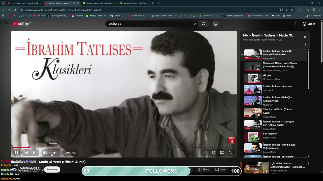Viewport: 323px width, 181px height.
Task: Skip to next video
Action: point(34,153)
